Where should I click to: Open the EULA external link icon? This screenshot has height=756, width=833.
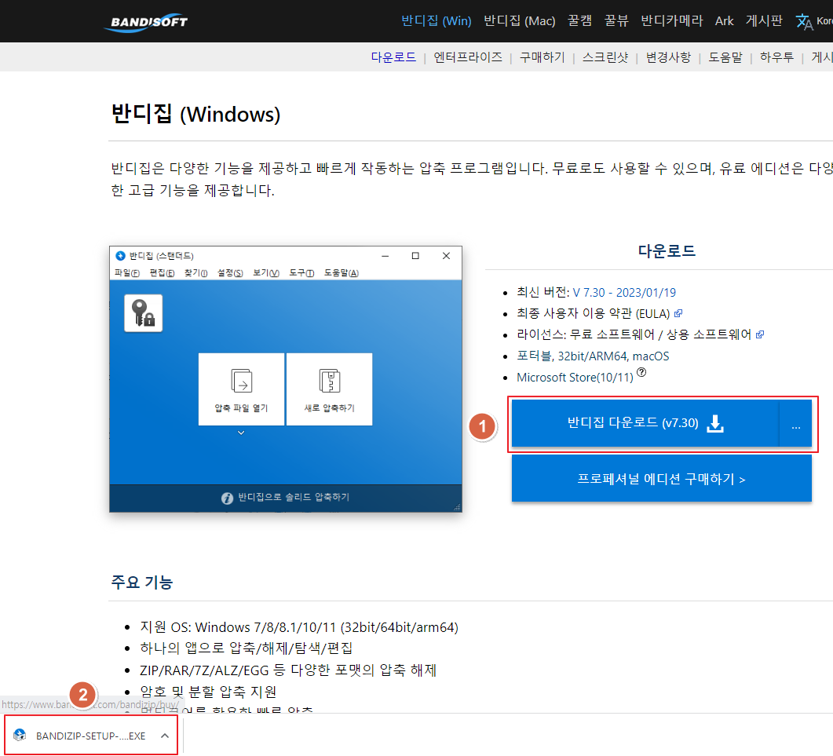pyautogui.click(x=678, y=313)
